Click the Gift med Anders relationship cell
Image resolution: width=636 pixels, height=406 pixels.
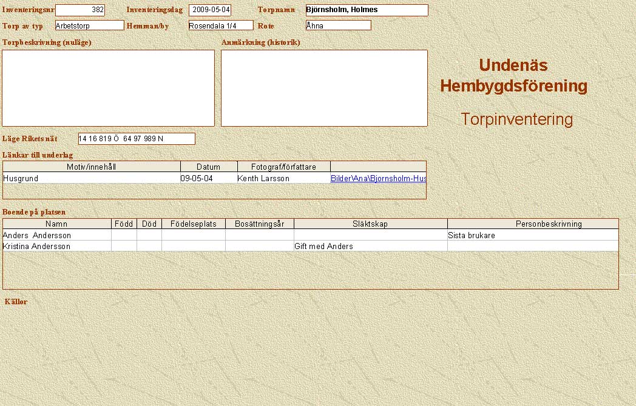click(370, 247)
